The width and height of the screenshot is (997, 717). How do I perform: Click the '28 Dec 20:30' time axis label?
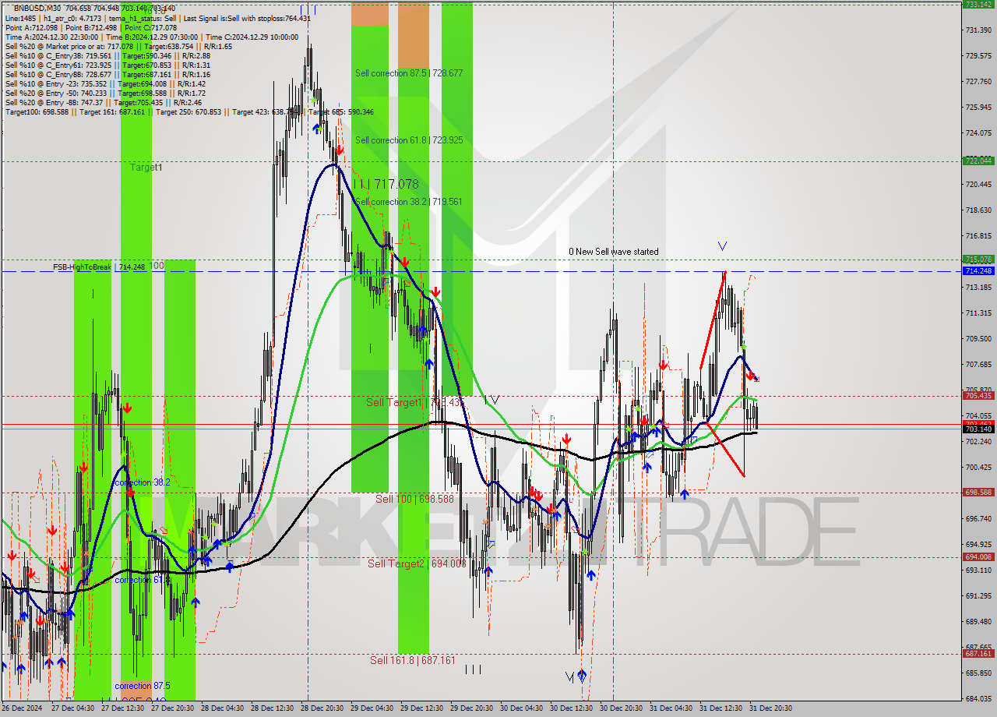point(323,708)
